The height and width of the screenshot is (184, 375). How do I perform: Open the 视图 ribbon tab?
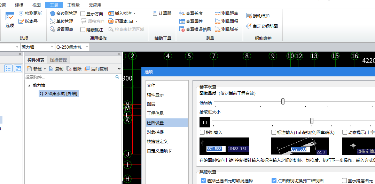(x=37, y=5)
